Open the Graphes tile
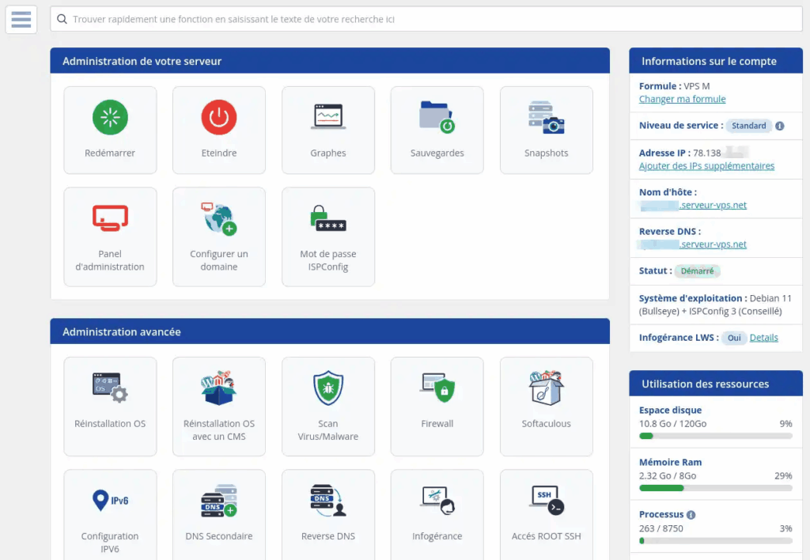810x560 pixels. [x=328, y=131]
